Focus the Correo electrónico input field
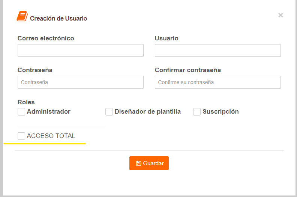 (x=81, y=50)
